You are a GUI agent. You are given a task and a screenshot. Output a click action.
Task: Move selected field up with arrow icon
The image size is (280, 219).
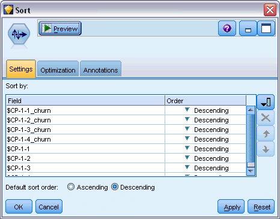266,133
